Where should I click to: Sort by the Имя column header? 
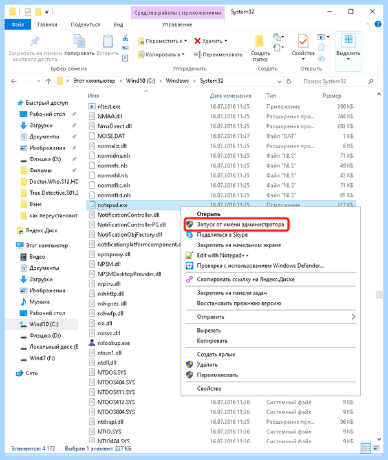pos(93,96)
